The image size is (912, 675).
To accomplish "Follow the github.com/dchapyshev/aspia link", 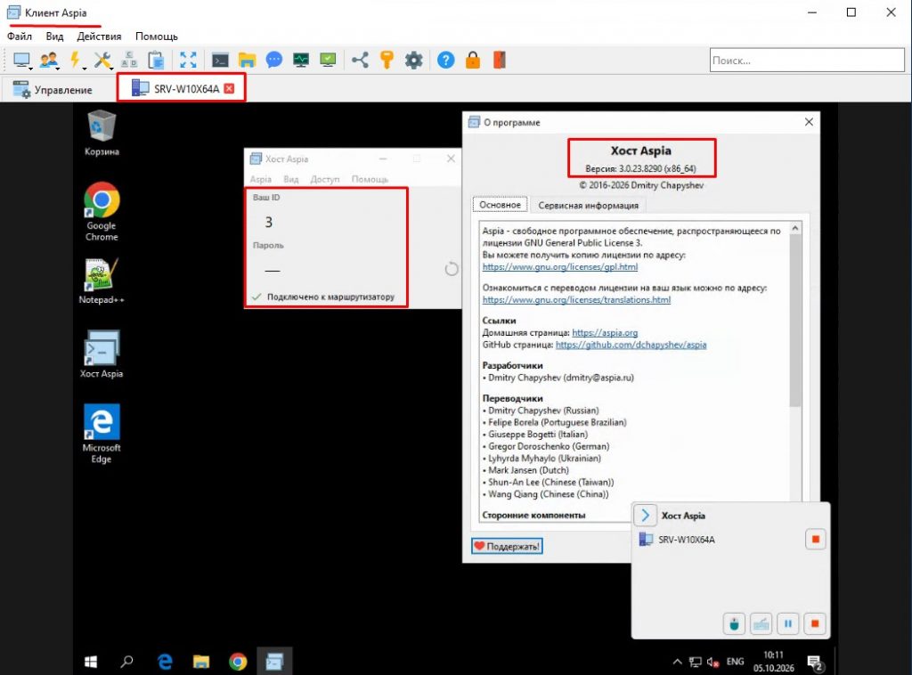I will point(631,345).
